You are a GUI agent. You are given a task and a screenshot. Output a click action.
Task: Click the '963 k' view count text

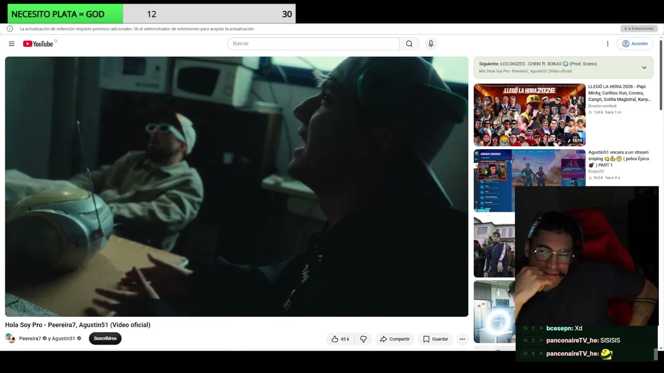598,178
